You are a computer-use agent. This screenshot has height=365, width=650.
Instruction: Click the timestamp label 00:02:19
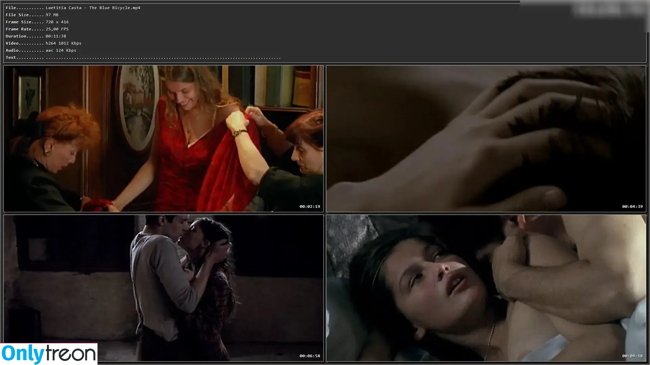click(x=310, y=206)
